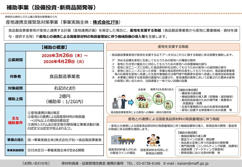The width and height of the screenshot is (242, 167).
Task: Click the 【補助の概要】 table header
Action: pyautogui.click(x=54, y=47)
